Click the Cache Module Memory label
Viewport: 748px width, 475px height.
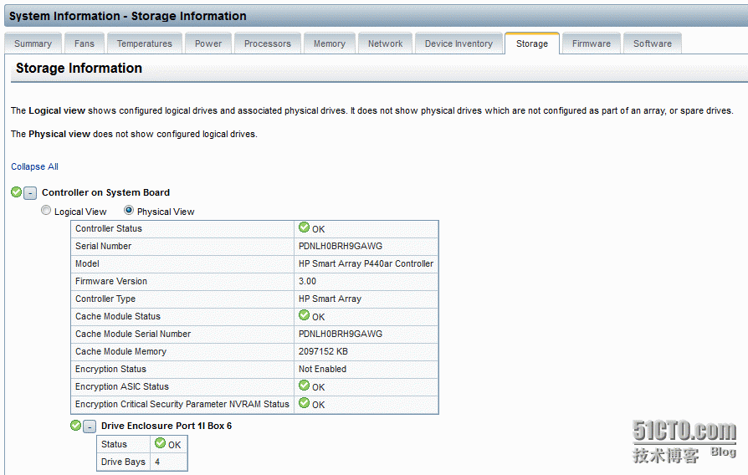click(120, 351)
